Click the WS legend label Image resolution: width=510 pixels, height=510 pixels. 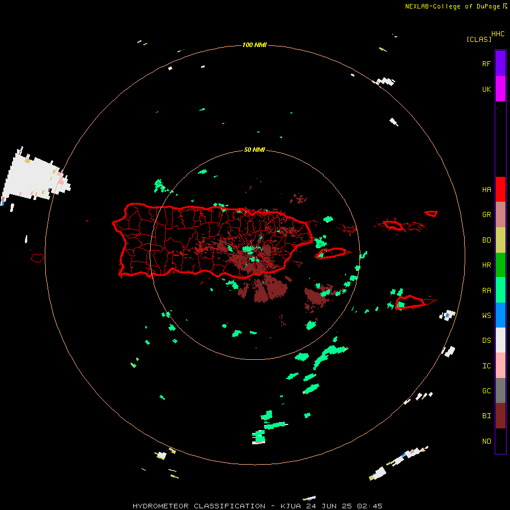486,315
